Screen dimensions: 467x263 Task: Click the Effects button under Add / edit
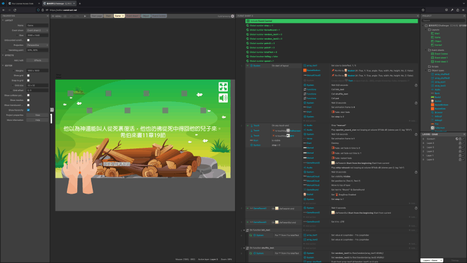point(38,60)
